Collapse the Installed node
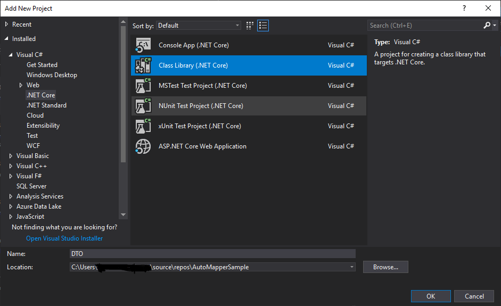 6,39
